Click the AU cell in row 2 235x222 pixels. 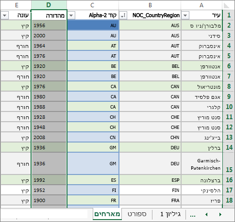93,25
